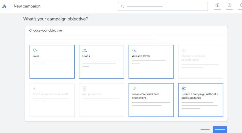The height and width of the screenshot is (133, 242).
Task: Click "What's your campaign objective?" heading
Action: 55,19
